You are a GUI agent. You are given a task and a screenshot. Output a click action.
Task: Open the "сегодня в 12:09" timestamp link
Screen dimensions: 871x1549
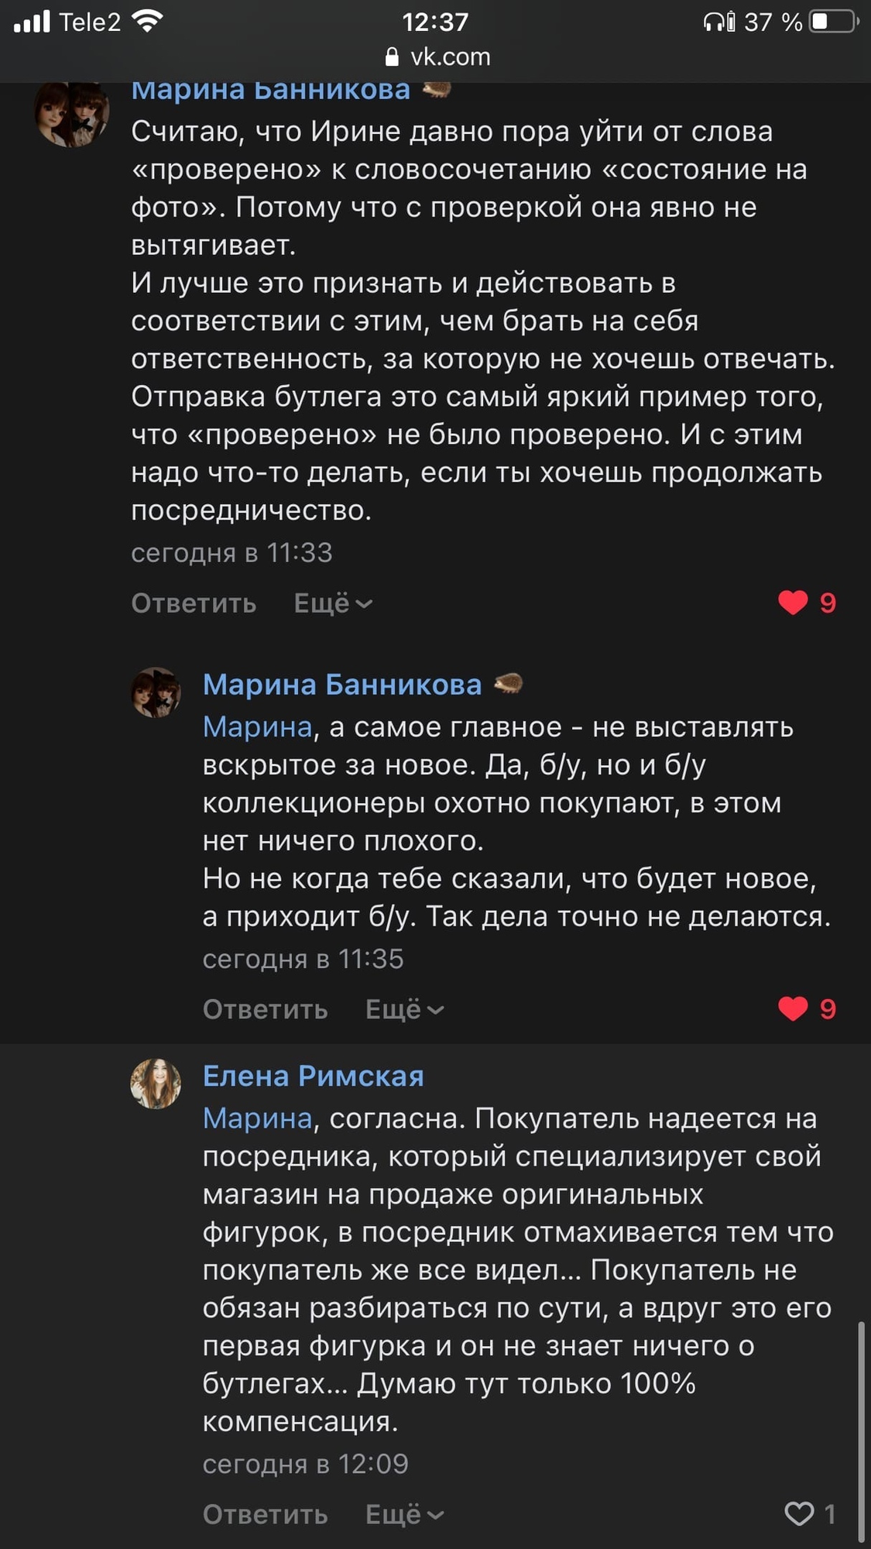pyautogui.click(x=305, y=1464)
